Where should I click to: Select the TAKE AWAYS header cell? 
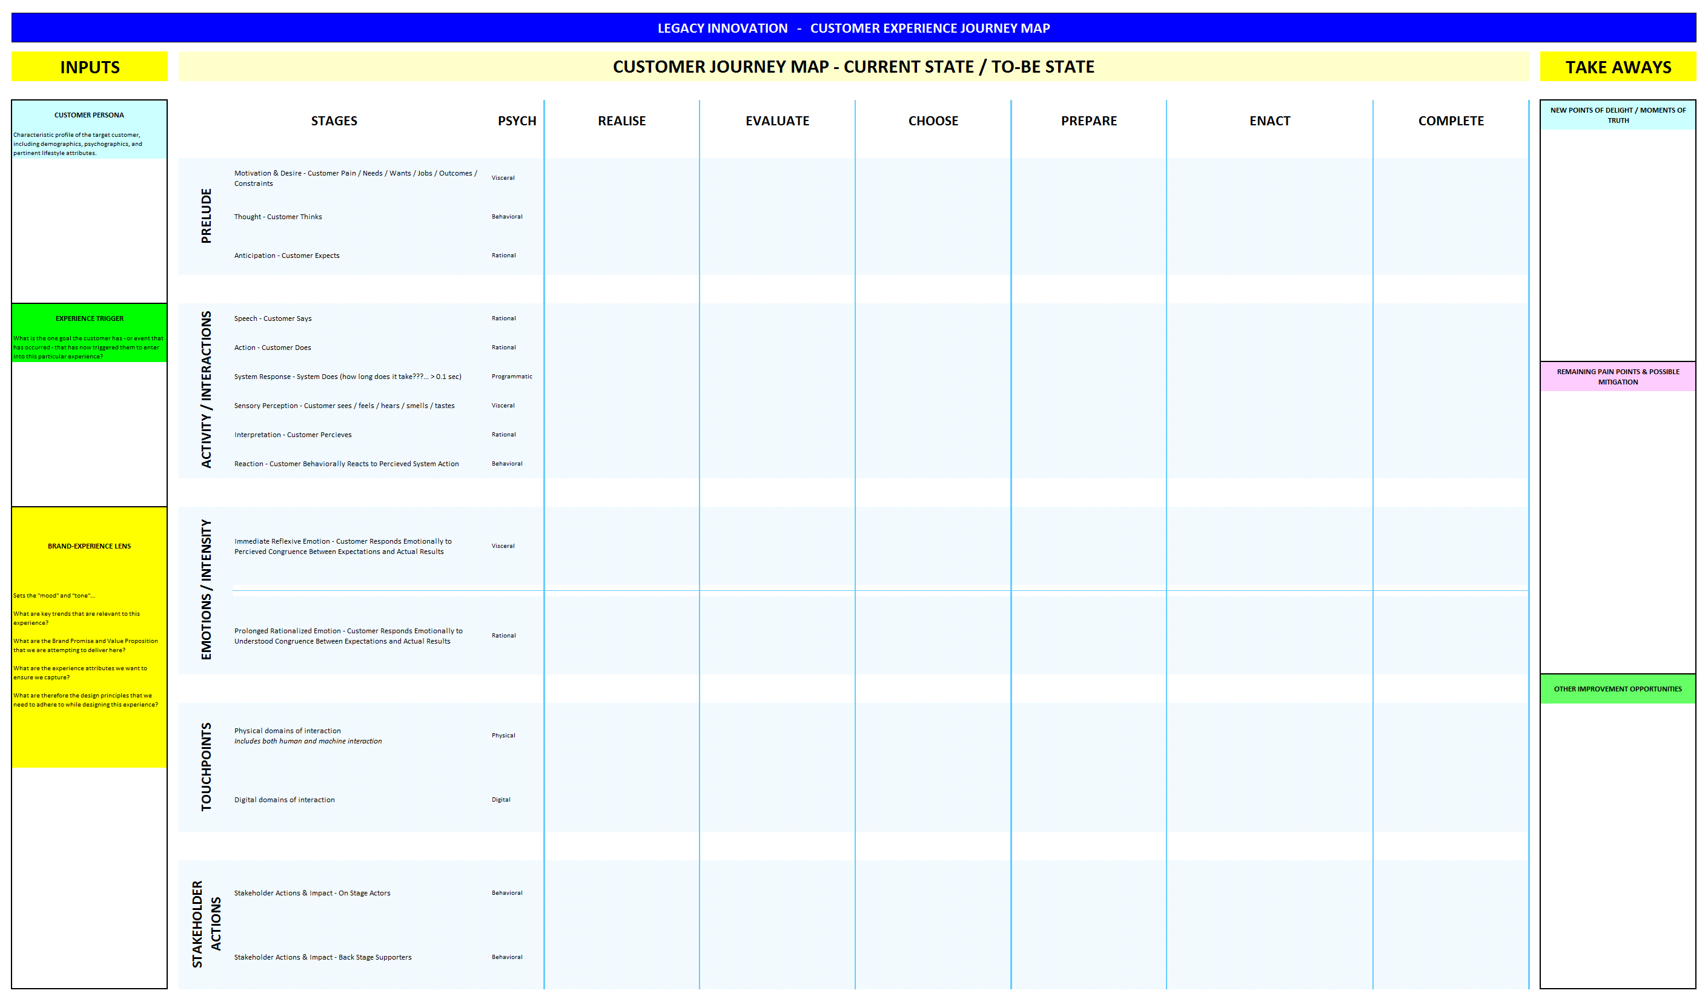point(1617,67)
